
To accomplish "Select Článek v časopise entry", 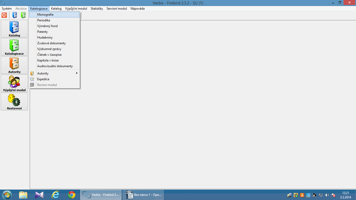I will [54, 55].
